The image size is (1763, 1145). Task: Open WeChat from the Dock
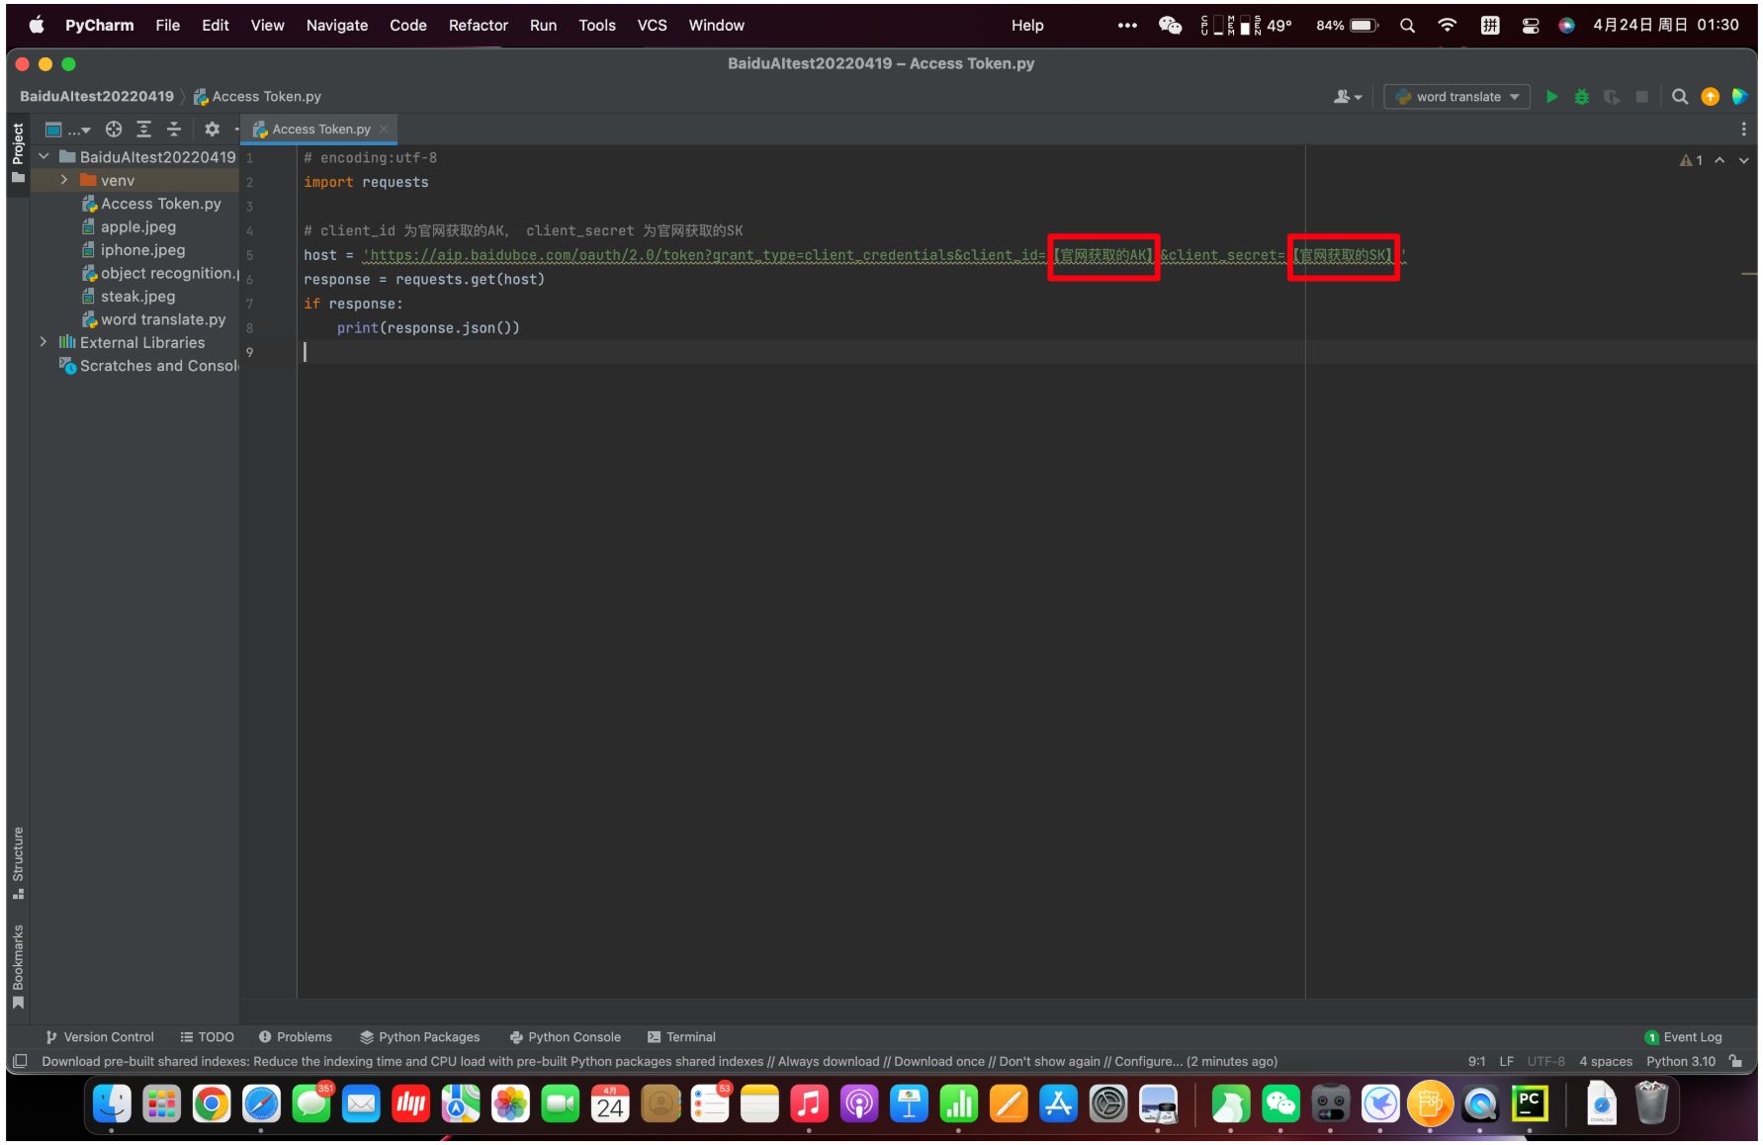click(1280, 1104)
